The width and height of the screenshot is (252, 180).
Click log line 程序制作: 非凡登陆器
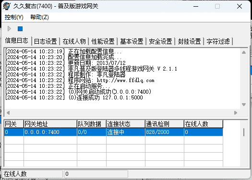[x=65, y=75]
